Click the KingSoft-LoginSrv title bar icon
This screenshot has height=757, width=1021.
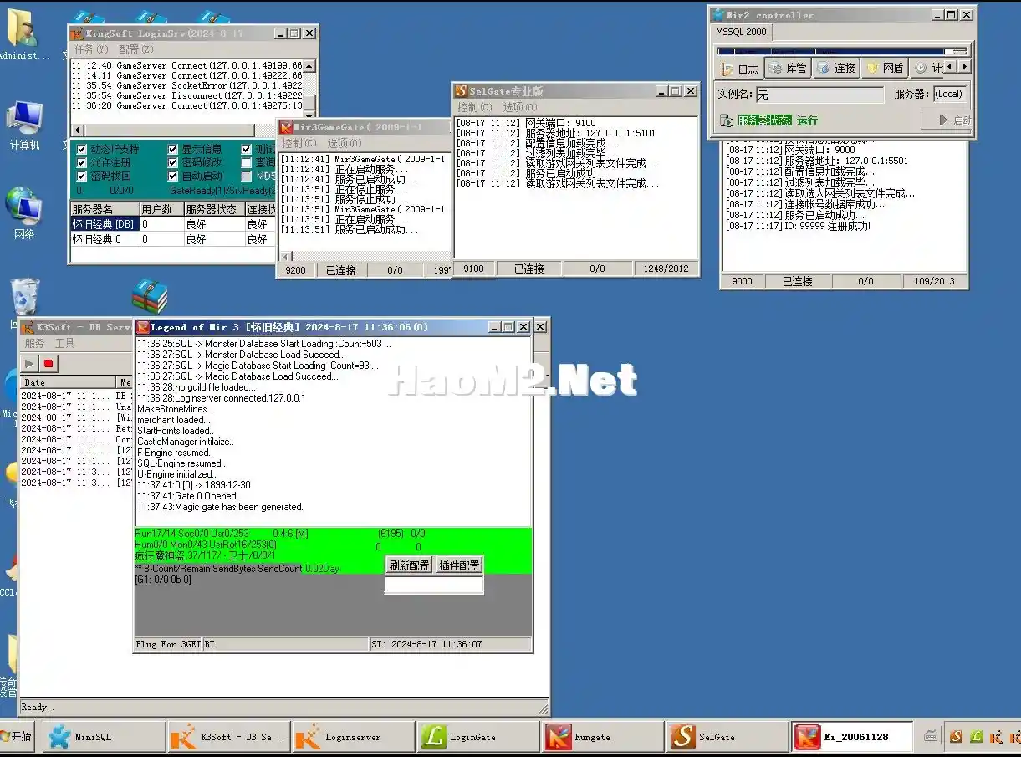pos(78,33)
